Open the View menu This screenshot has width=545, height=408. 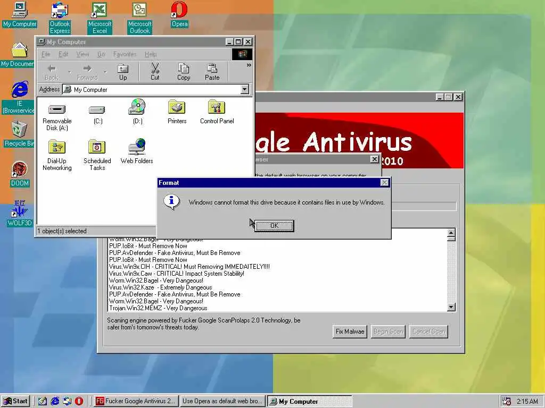click(x=82, y=54)
